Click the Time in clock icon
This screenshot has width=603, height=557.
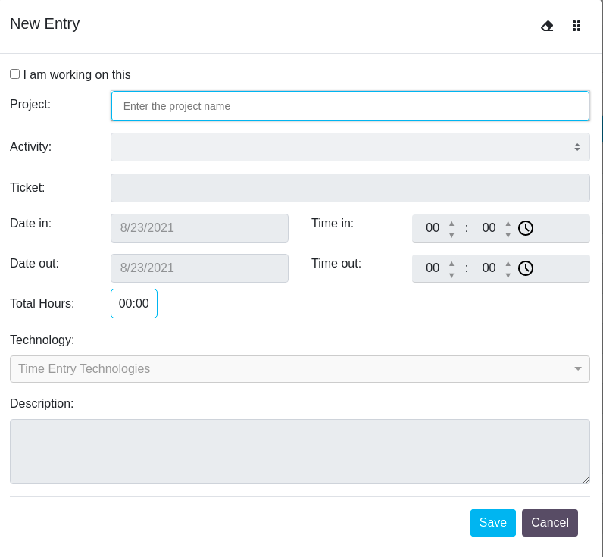525,228
